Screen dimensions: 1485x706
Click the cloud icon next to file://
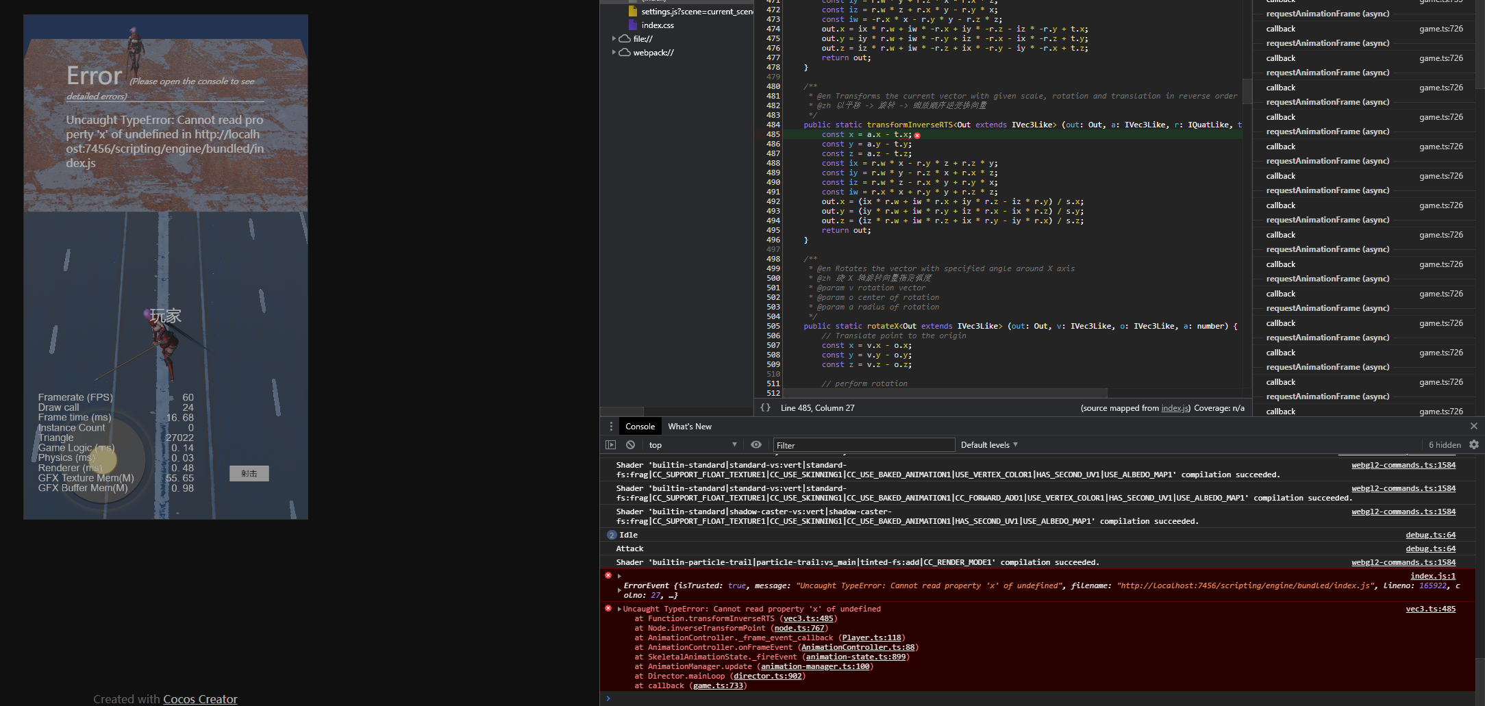(625, 39)
